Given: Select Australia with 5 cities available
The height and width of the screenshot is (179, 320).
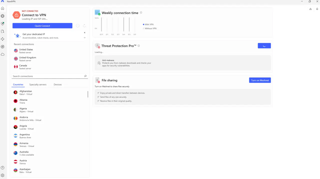Looking at the screenshot, I should click(x=50, y=153).
